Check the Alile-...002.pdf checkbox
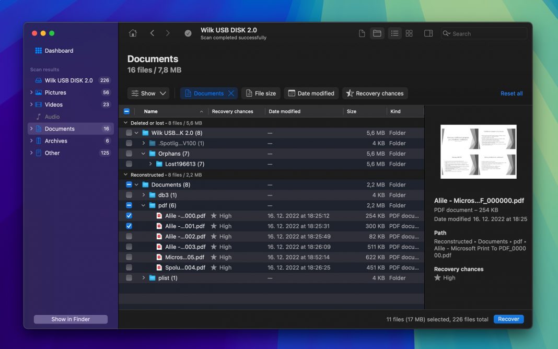Screen dimensions: 558x349 [x=128, y=236]
